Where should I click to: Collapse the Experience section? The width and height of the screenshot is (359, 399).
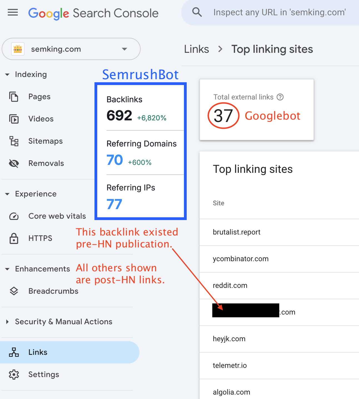click(8, 194)
